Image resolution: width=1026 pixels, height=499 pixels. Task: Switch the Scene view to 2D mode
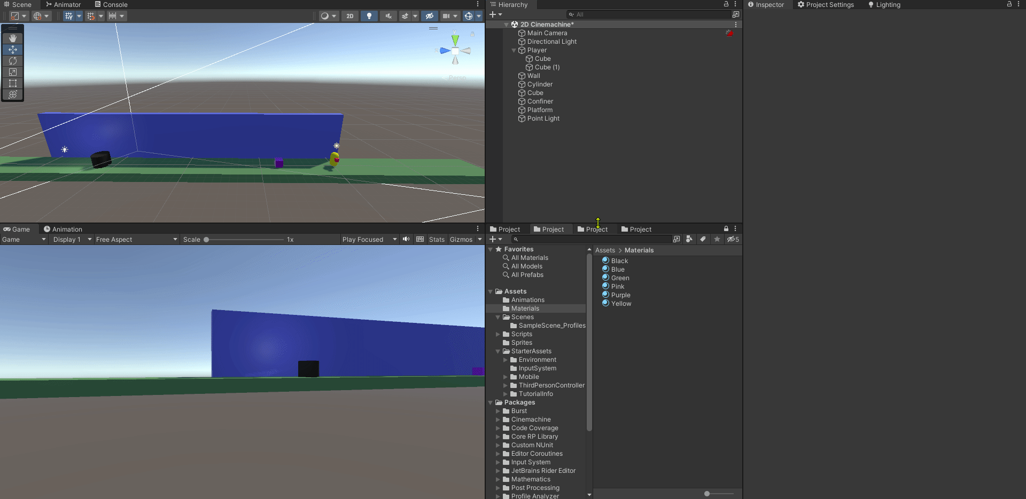click(x=350, y=16)
